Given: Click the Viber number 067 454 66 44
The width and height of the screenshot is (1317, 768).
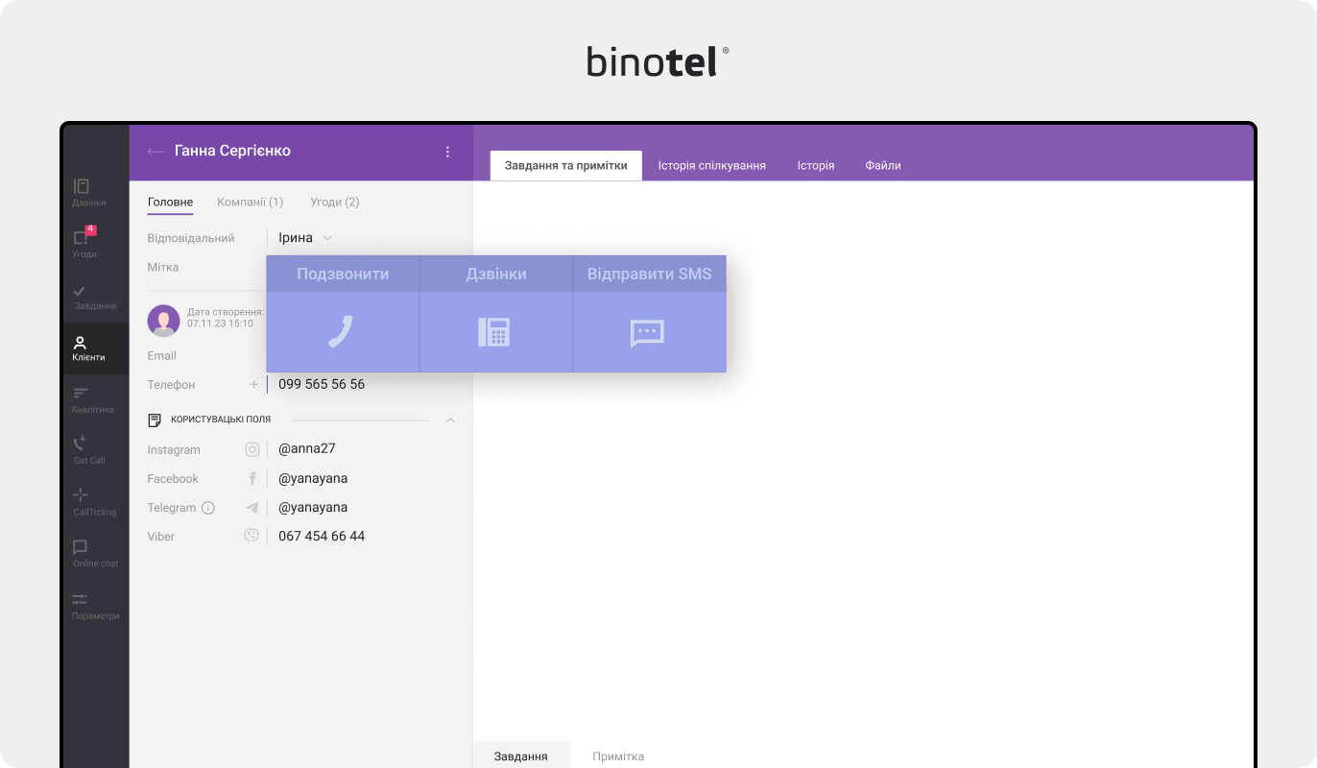Looking at the screenshot, I should (322, 536).
